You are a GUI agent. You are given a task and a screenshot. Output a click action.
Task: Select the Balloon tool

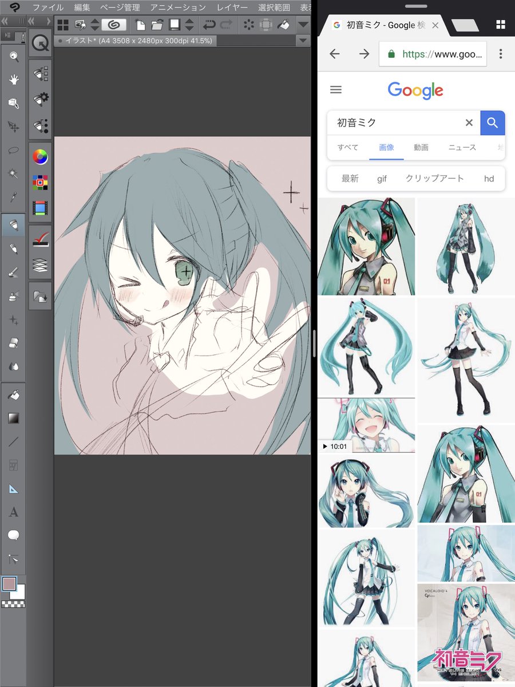point(13,535)
